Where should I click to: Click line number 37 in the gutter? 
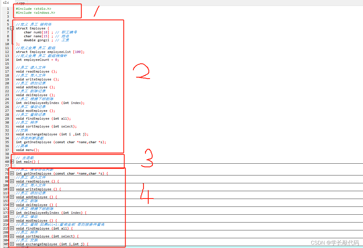tap(7, 150)
